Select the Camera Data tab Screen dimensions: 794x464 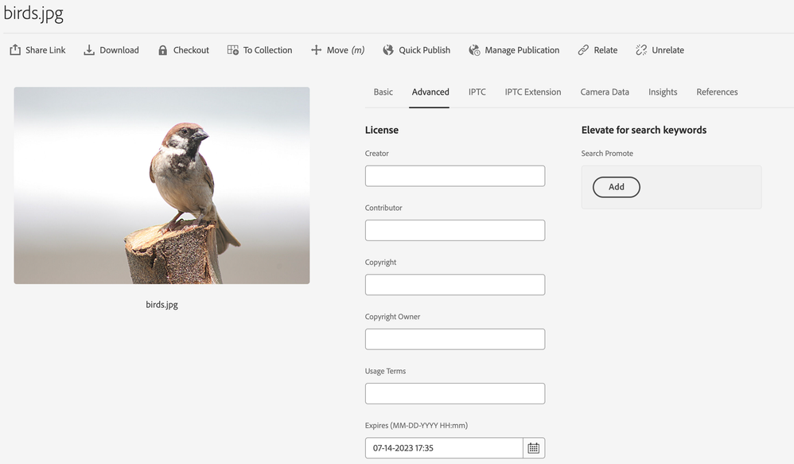605,92
